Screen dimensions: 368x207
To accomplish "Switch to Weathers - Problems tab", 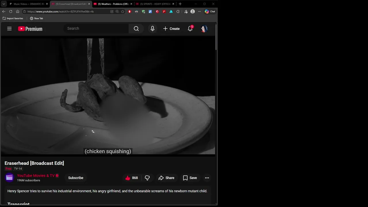I will tap(113, 4).
